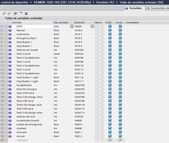Click the tag icon of Start button 1 Light
This screenshot has width=169, height=143.
coord(10,77)
